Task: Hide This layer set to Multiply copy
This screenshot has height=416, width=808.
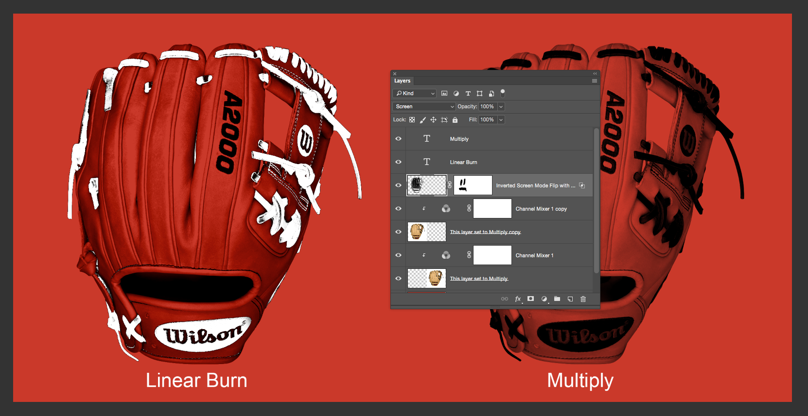Action: (398, 232)
